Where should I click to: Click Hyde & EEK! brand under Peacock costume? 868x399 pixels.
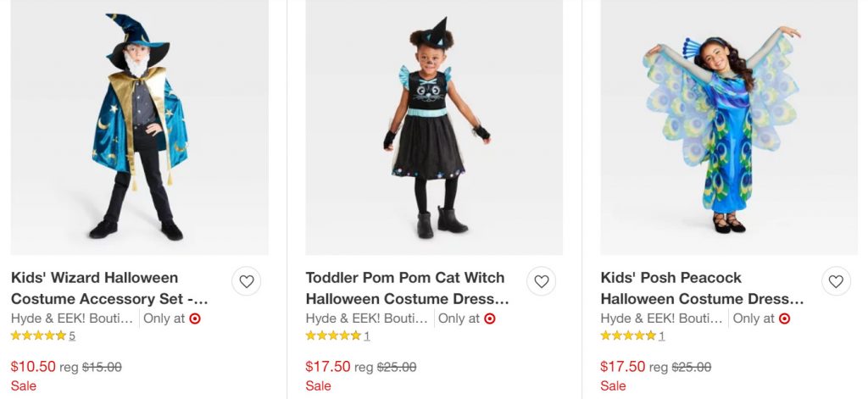pyautogui.click(x=662, y=319)
